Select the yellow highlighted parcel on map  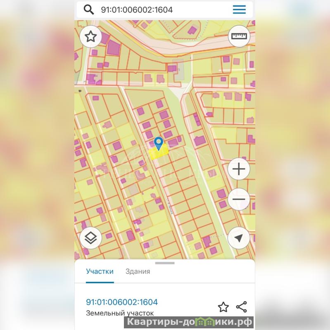click(x=159, y=152)
